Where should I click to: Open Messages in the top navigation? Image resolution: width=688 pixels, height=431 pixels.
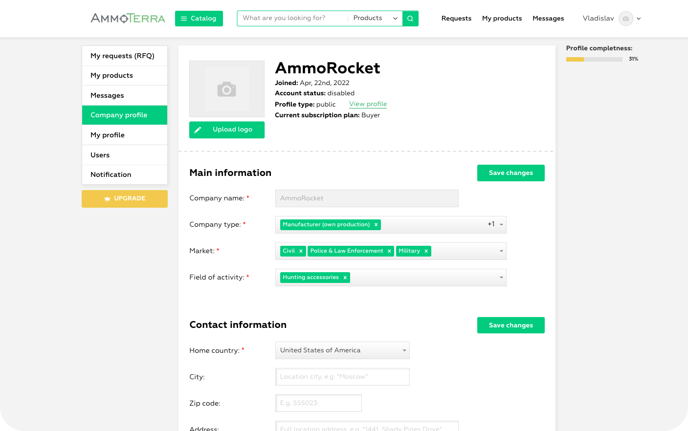point(548,19)
